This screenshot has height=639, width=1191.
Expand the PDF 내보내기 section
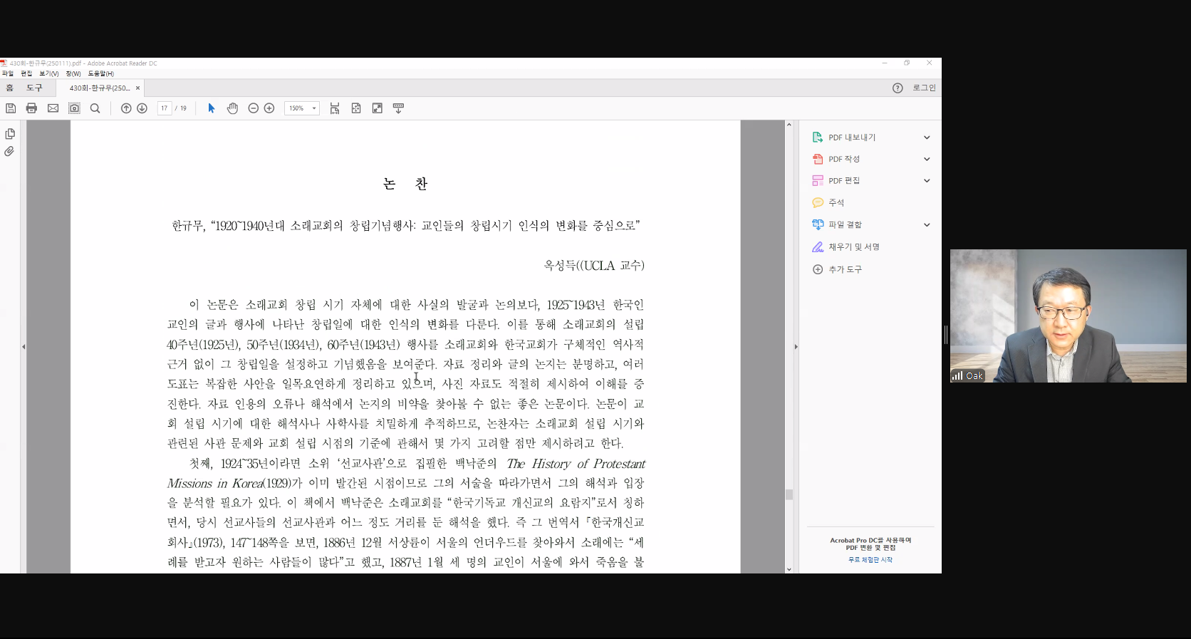point(927,137)
